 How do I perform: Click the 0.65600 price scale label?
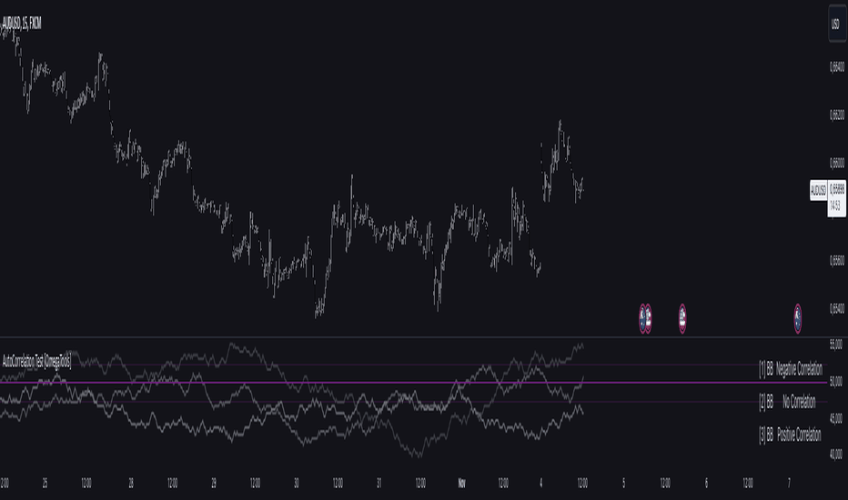pyautogui.click(x=837, y=260)
